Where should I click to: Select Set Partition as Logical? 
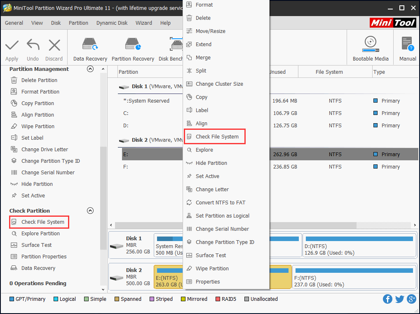[226, 216]
